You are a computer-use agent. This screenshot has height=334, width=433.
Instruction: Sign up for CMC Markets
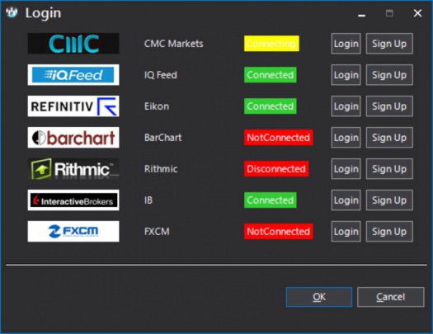[x=389, y=44]
